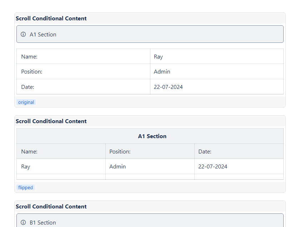Viewport: 299px width, 227px height.
Task: Select the 'Ray' cell in the flipped table
Action: 26,166
